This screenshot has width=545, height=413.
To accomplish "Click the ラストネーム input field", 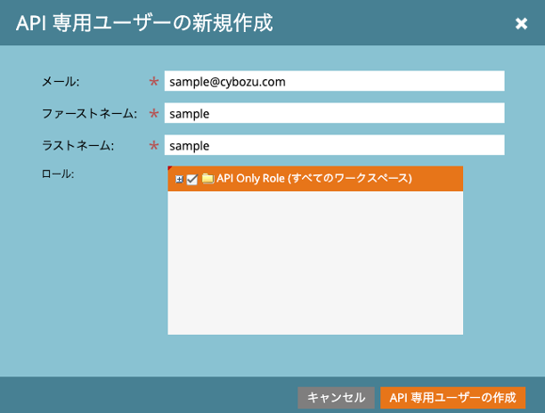I will (x=334, y=145).
